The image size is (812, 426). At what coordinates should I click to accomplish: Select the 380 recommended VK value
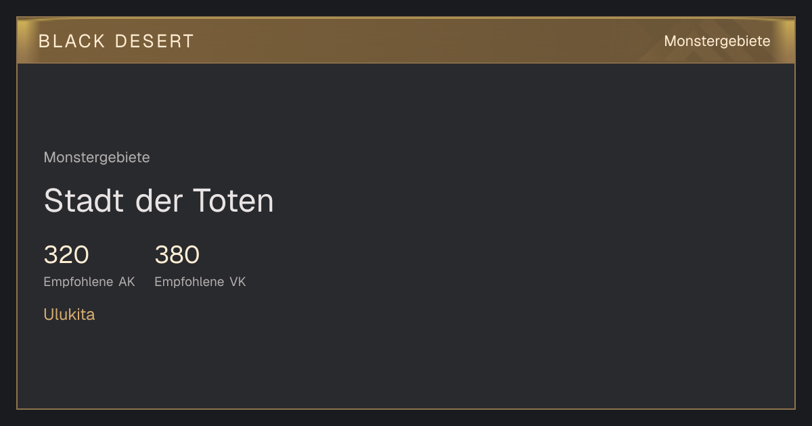tap(177, 255)
